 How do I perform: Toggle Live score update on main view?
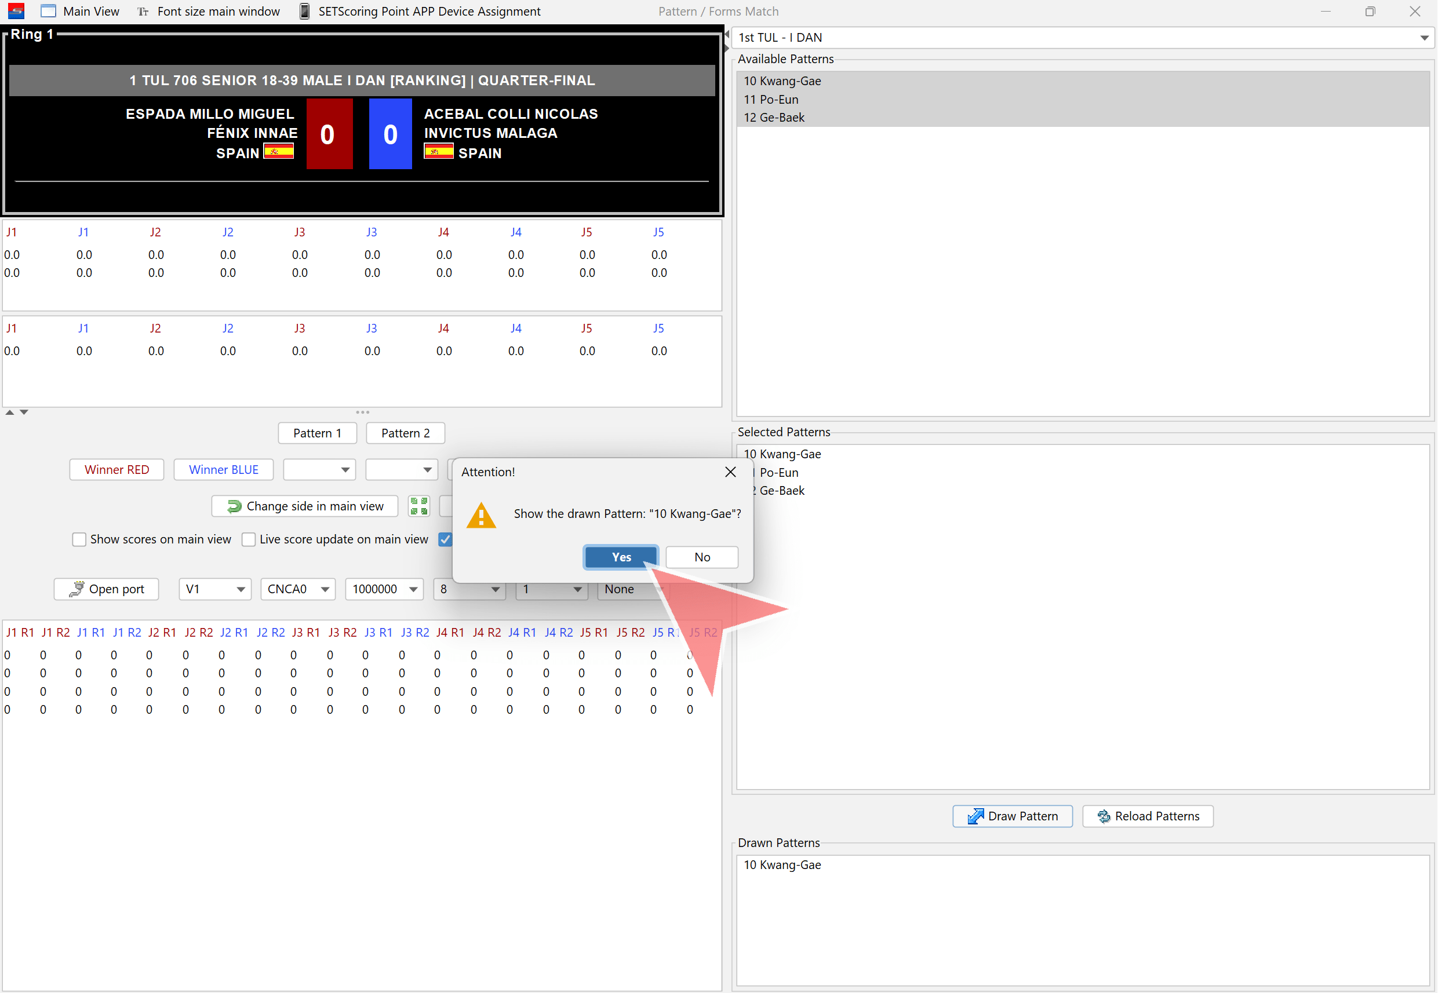[x=249, y=539]
